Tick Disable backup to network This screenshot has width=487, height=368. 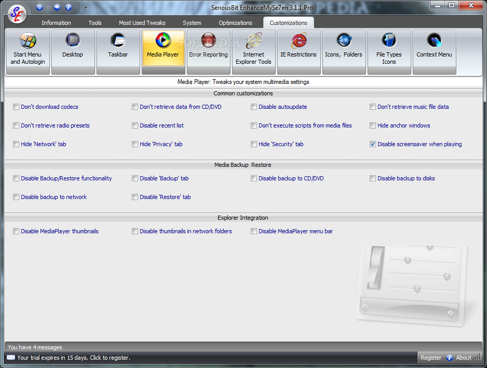[x=16, y=197]
